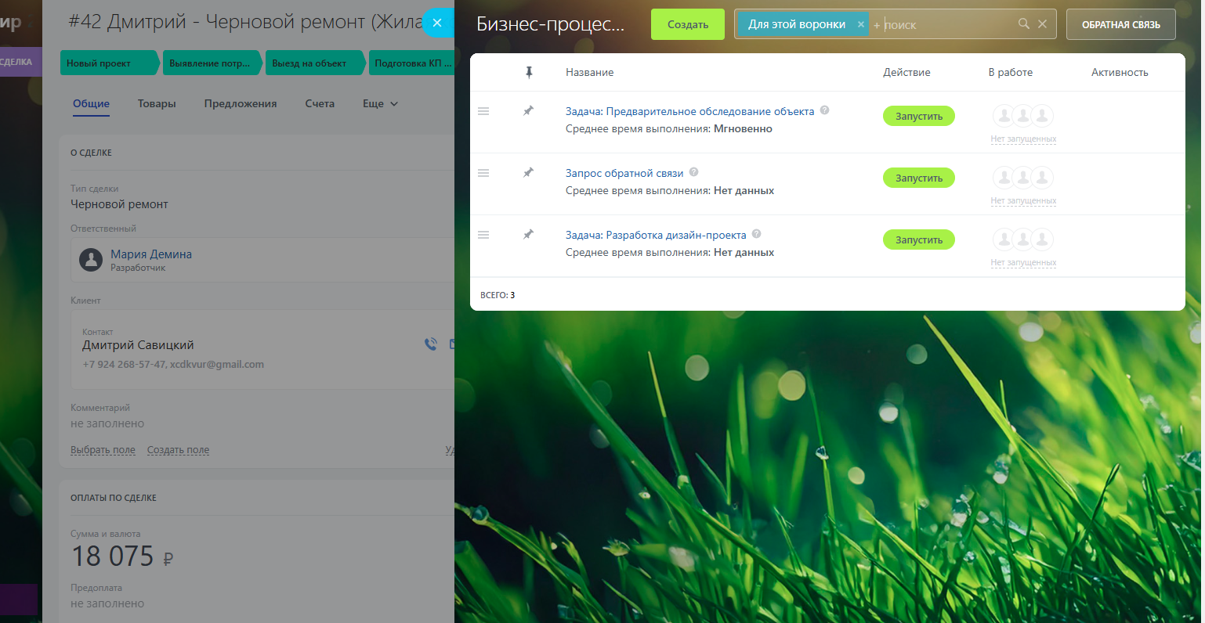
Task: Grab the drag handle of 'Предварительное обследование объекта' row
Action: point(483,111)
